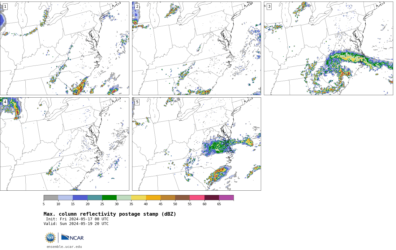
Task: Click the NSF logo
Action: click(x=50, y=238)
